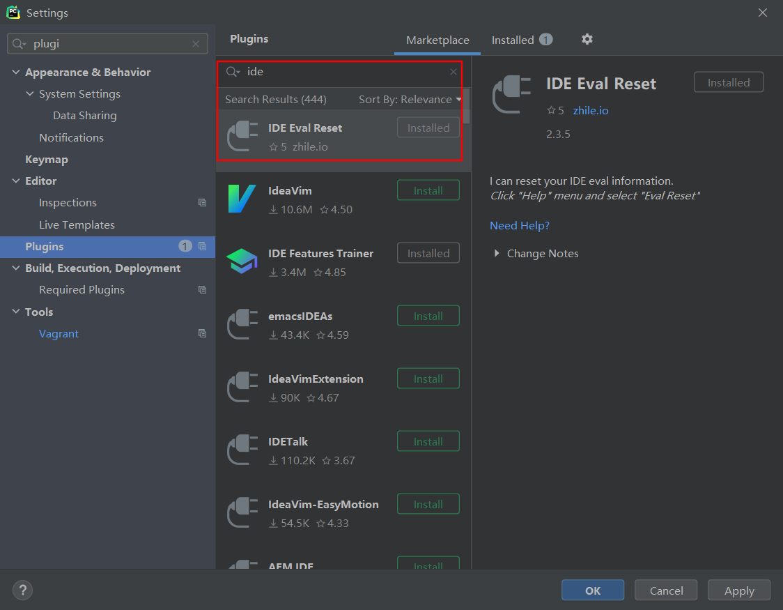Click the project-level icon beside Vagrant
This screenshot has height=610, width=783.
coord(202,333)
